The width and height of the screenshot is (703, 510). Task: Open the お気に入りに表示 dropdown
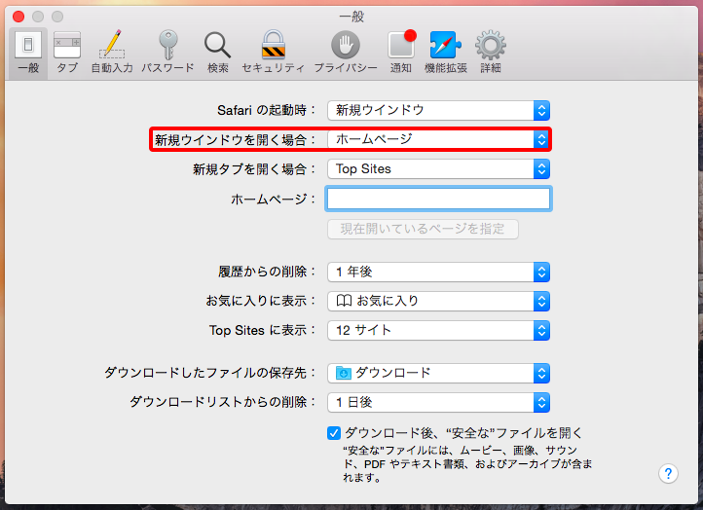(x=438, y=301)
